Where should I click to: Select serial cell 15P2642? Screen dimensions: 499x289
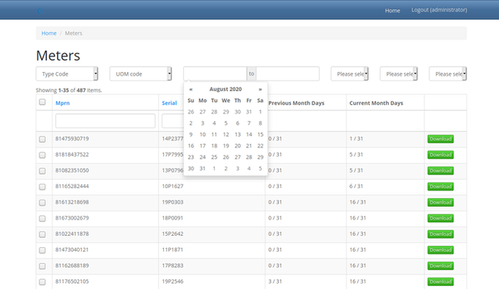tap(172, 234)
